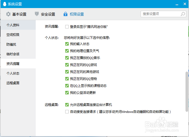This screenshot has width=189, height=137.
Task: Open 临时会话 sidebar item
Action: click(x=18, y=54)
